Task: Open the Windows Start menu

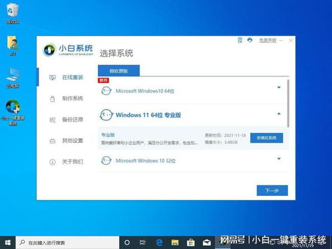Action: [x=7, y=242]
